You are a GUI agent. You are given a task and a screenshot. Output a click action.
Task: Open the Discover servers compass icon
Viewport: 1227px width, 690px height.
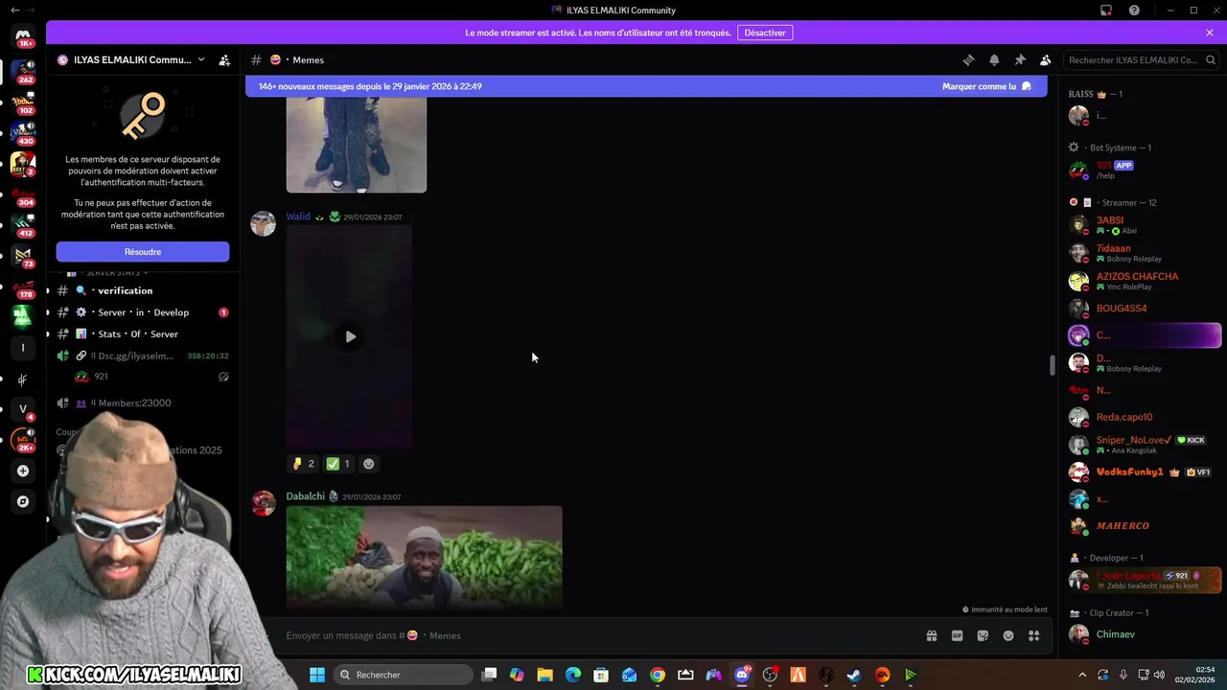click(23, 501)
